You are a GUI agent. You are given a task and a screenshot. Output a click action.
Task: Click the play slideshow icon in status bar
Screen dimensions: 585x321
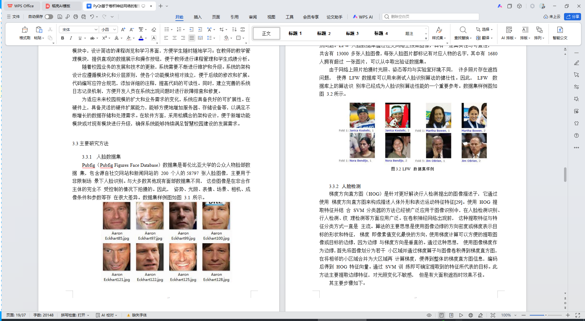point(461,315)
